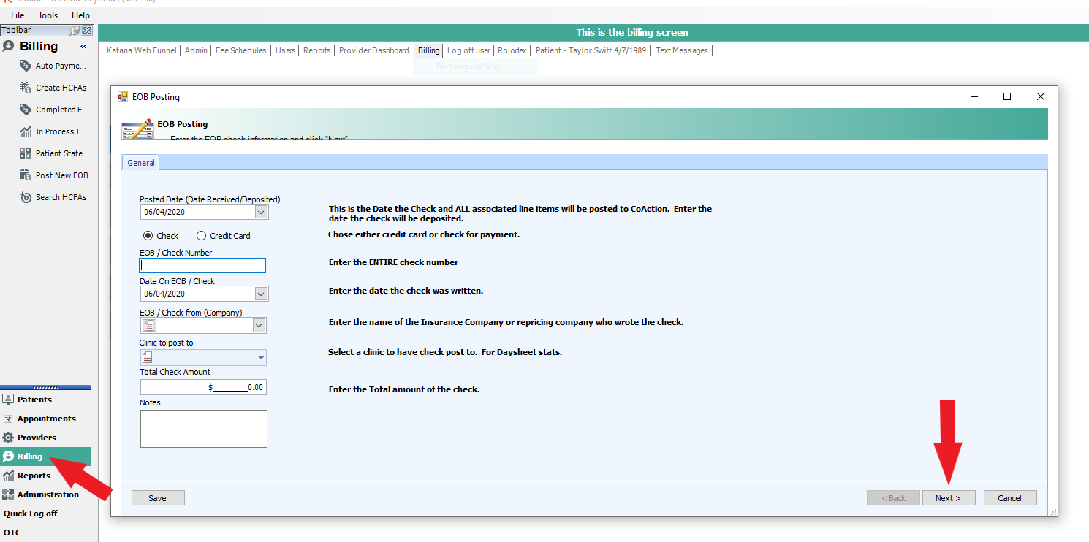Click EOB Posting window title icon

(123, 96)
